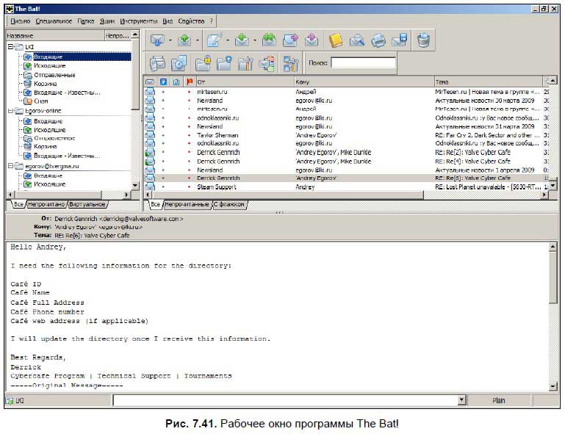The image size is (565, 434).
Task: Collapse the LKI account tree node
Action: tap(10, 46)
